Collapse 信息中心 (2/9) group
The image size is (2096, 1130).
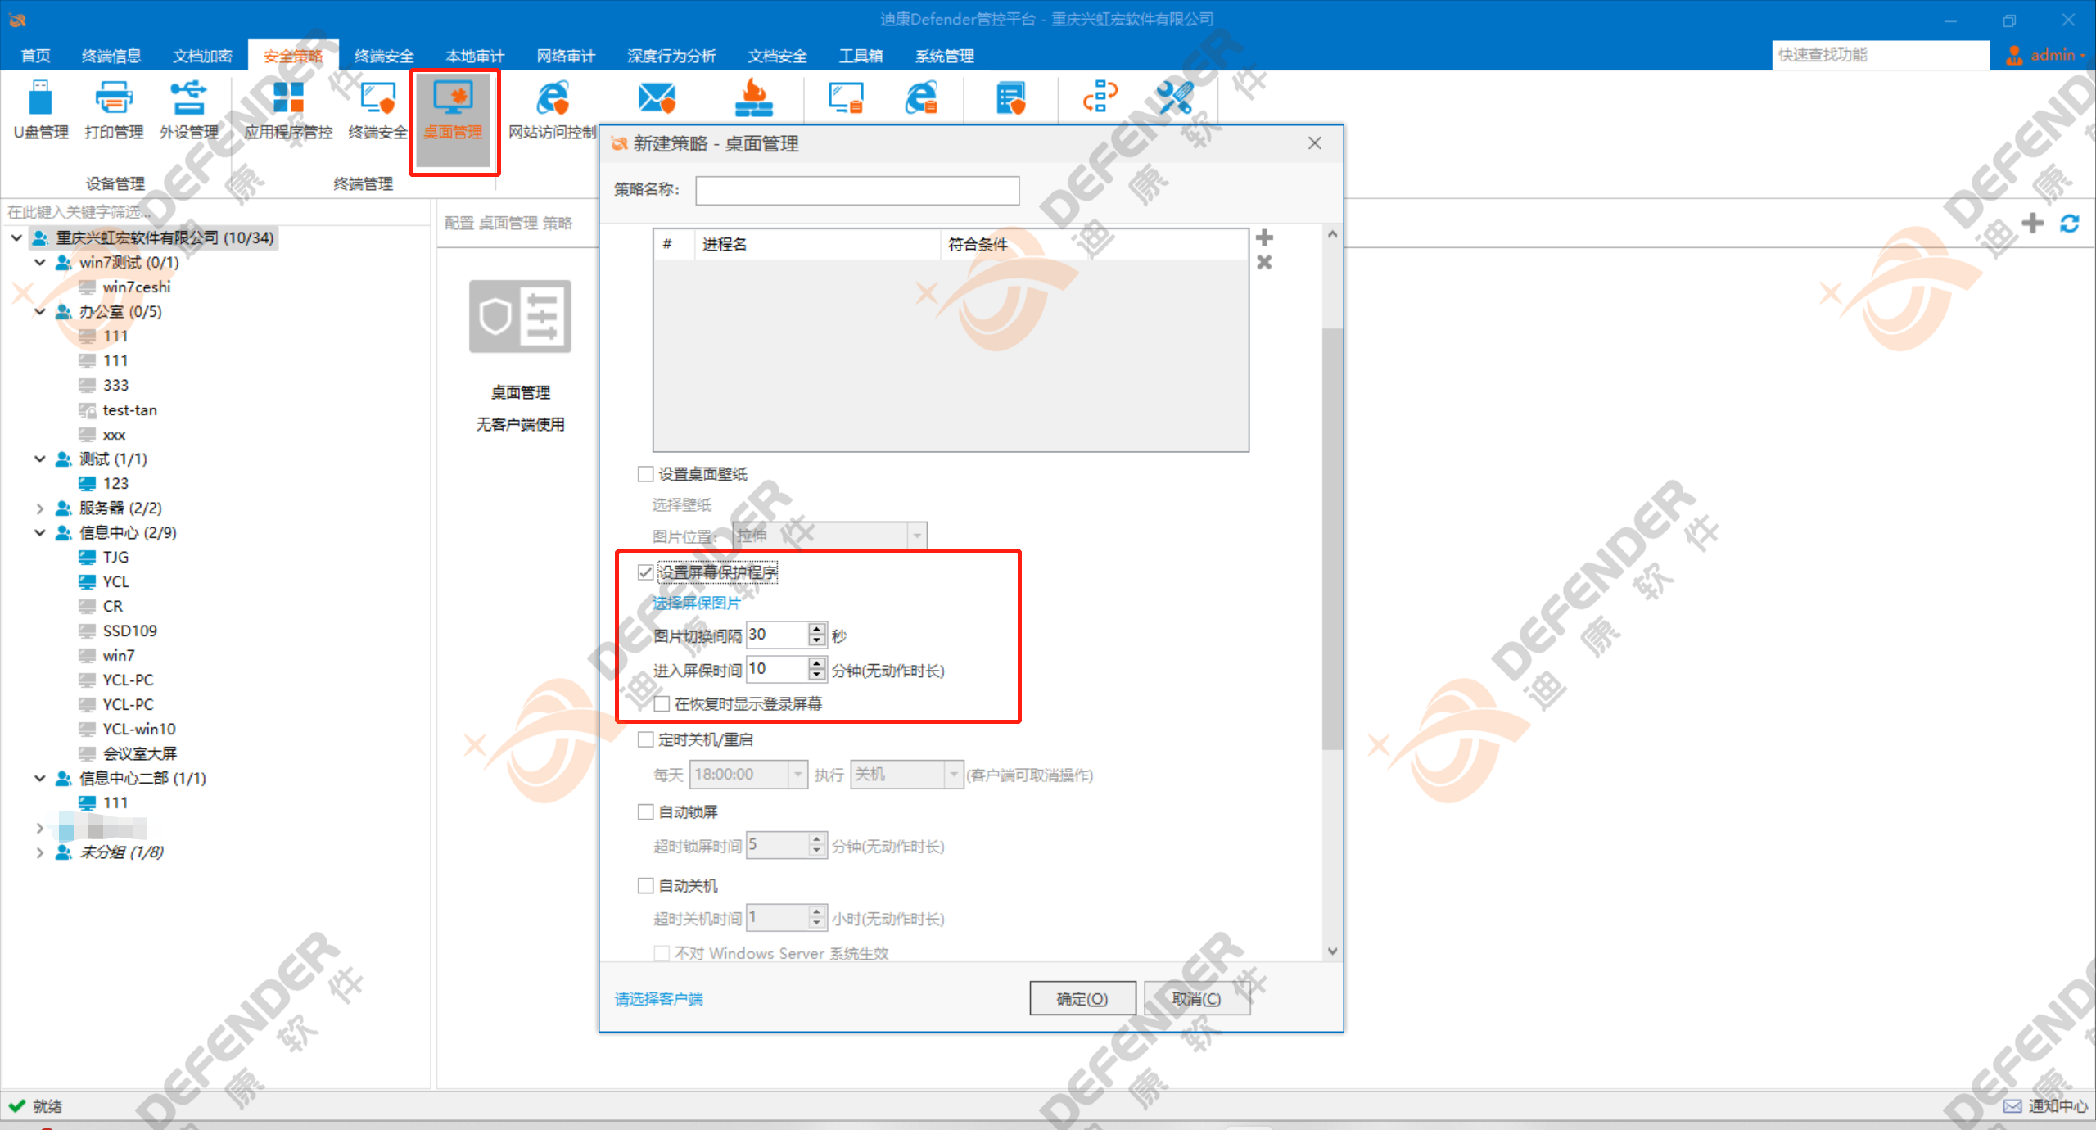(x=39, y=532)
